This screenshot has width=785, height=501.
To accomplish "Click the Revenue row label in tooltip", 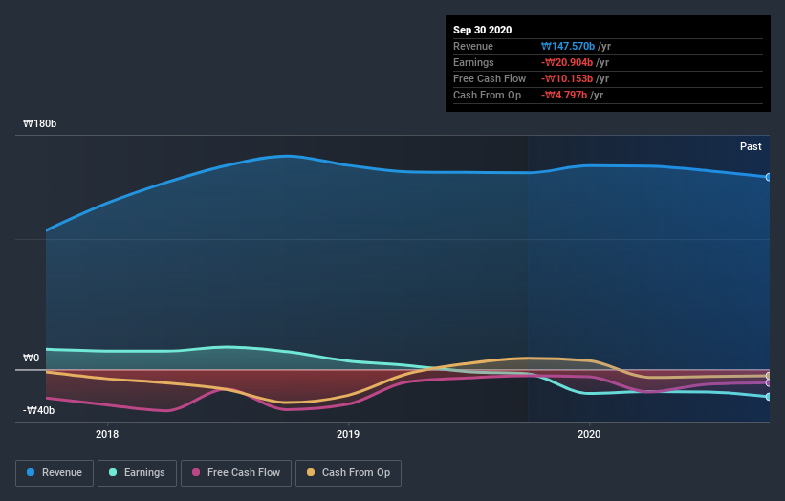I will click(473, 46).
